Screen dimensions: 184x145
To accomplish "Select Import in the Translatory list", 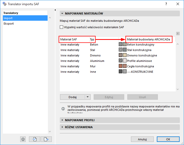I will pyautogui.click(x=25, y=18).
